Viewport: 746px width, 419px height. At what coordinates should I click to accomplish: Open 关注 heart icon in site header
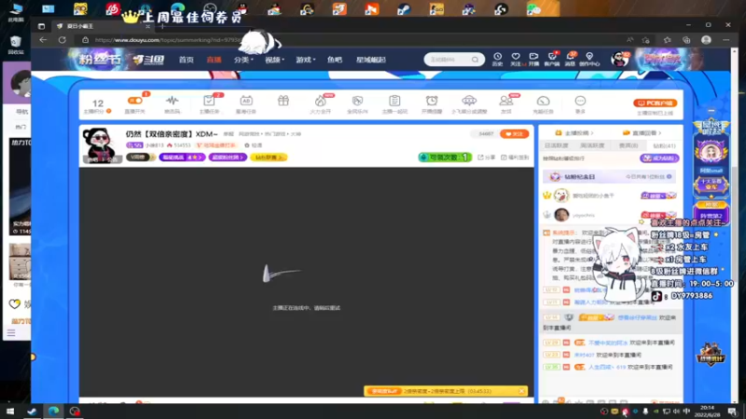[x=516, y=59]
